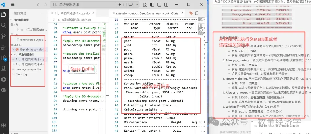Click line 96 ddtiming asmrs treat code
Viewport: 311px width, 134px height.
click(x=81, y=101)
